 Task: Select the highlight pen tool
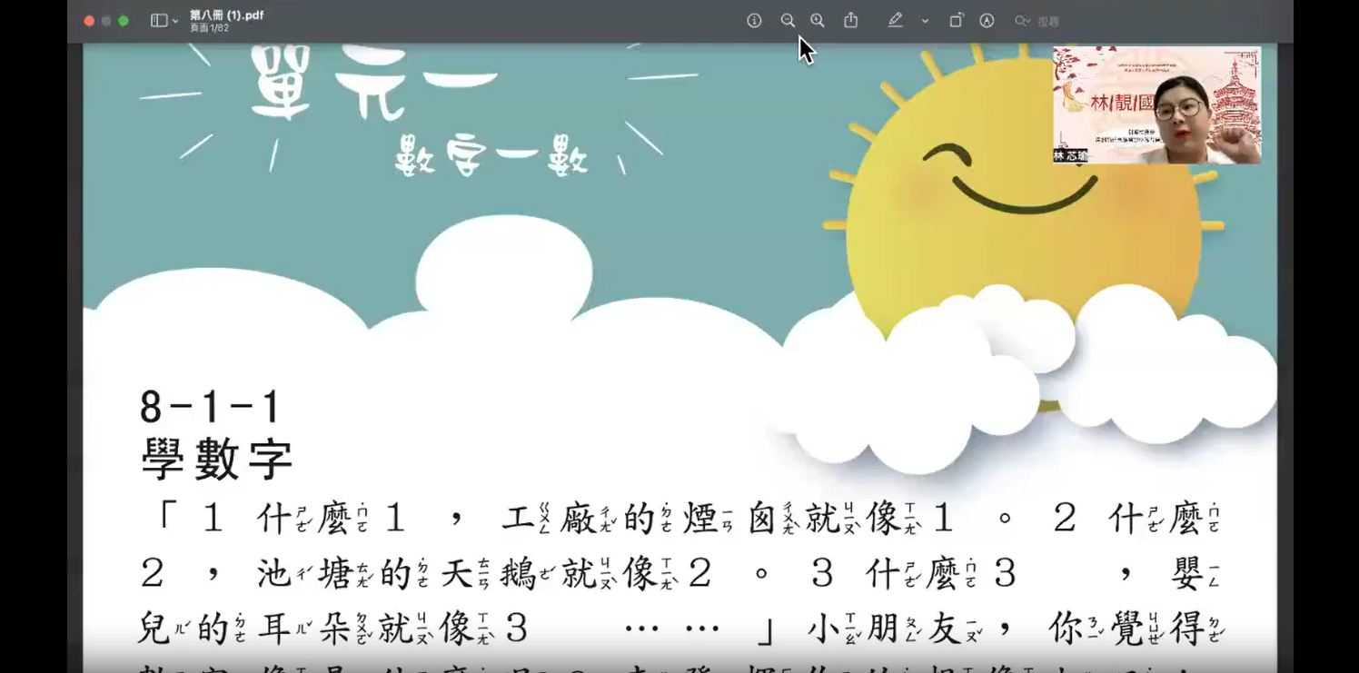(x=896, y=20)
